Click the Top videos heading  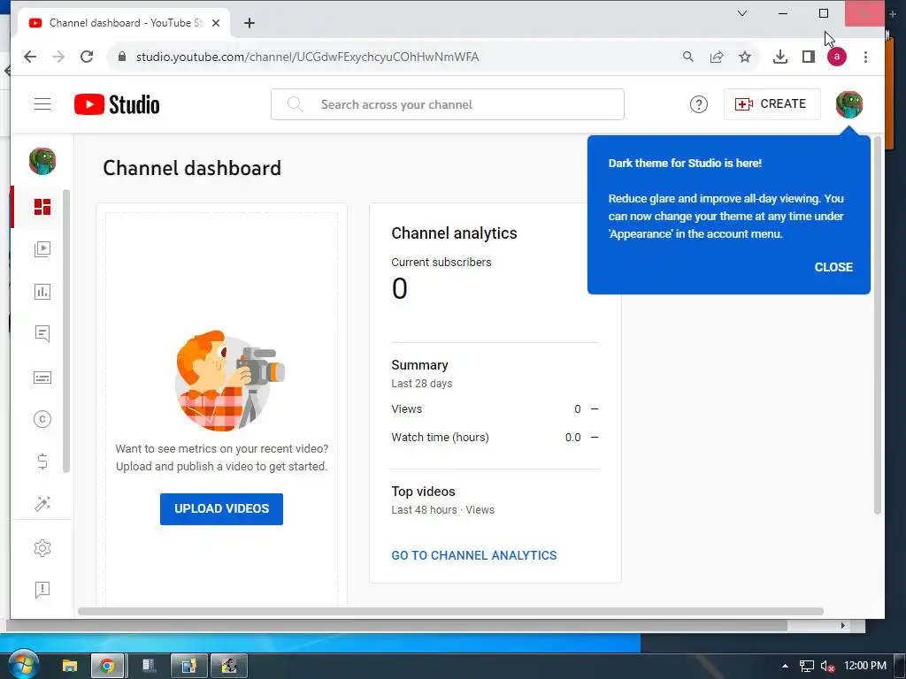[423, 492]
